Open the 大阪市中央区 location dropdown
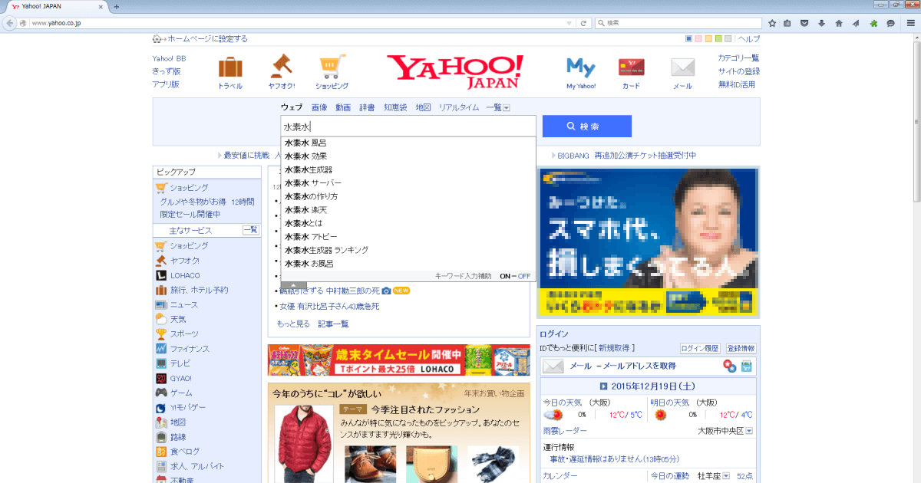 pyautogui.click(x=749, y=431)
